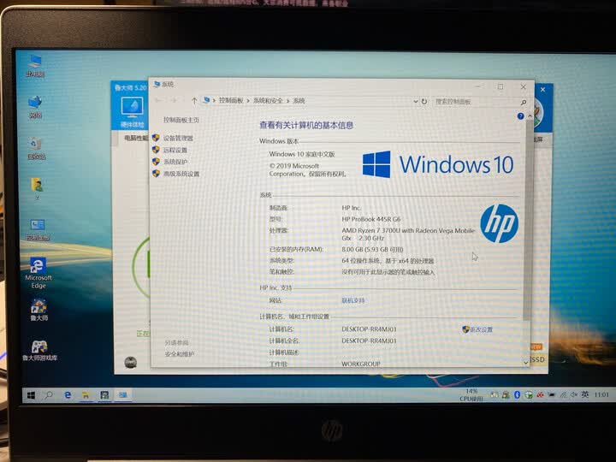Close the 鲁大师 window
This screenshot has height=462, width=616.
(x=542, y=90)
